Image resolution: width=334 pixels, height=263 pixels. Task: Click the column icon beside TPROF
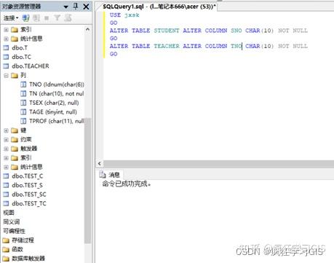click(23, 121)
